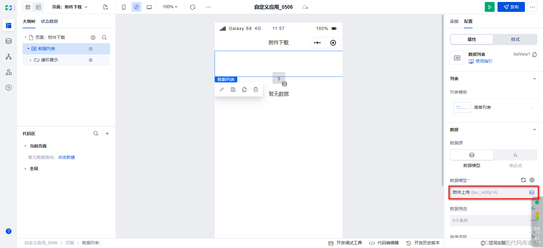
Task: Search in the 代码区 panel
Action: (96, 133)
